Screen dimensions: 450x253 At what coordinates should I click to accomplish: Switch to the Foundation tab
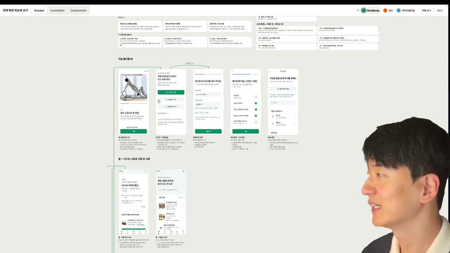[x=57, y=11]
